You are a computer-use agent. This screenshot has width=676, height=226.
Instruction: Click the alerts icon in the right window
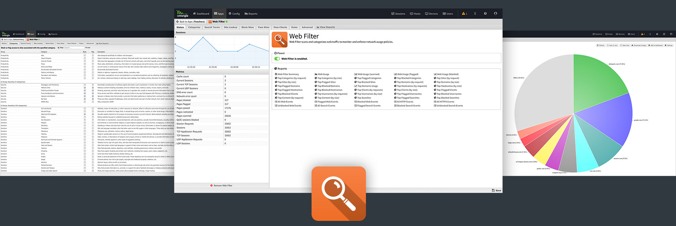click(643, 34)
